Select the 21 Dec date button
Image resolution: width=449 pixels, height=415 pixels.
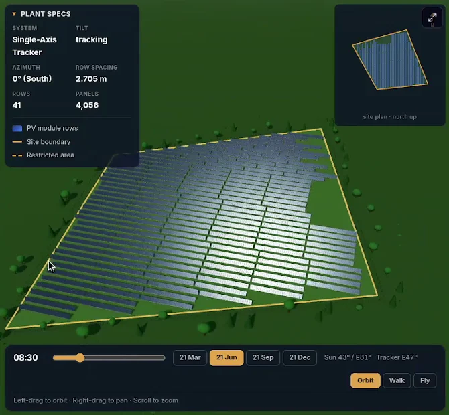[x=300, y=357]
